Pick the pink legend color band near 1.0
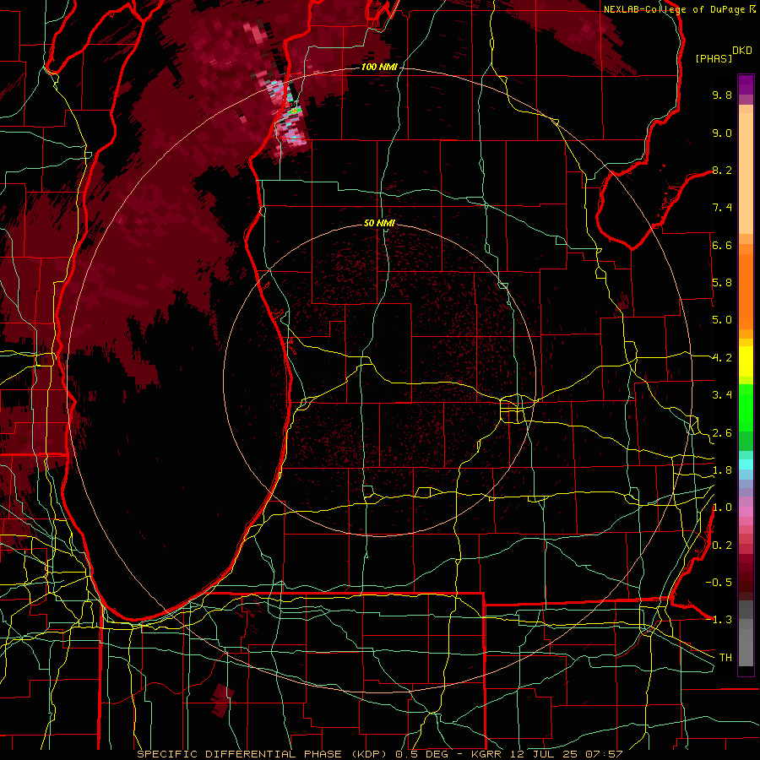Screen dimensions: 760x760 click(x=746, y=512)
